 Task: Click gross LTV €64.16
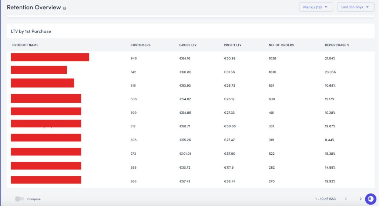[185, 58]
